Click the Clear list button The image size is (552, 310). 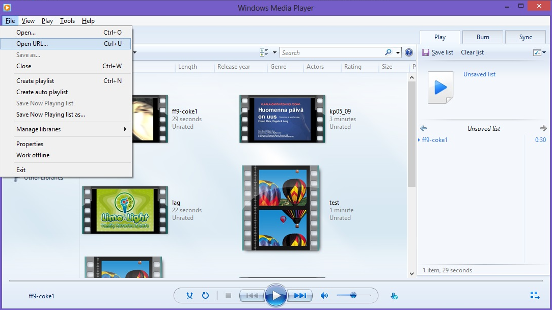pyautogui.click(x=472, y=52)
